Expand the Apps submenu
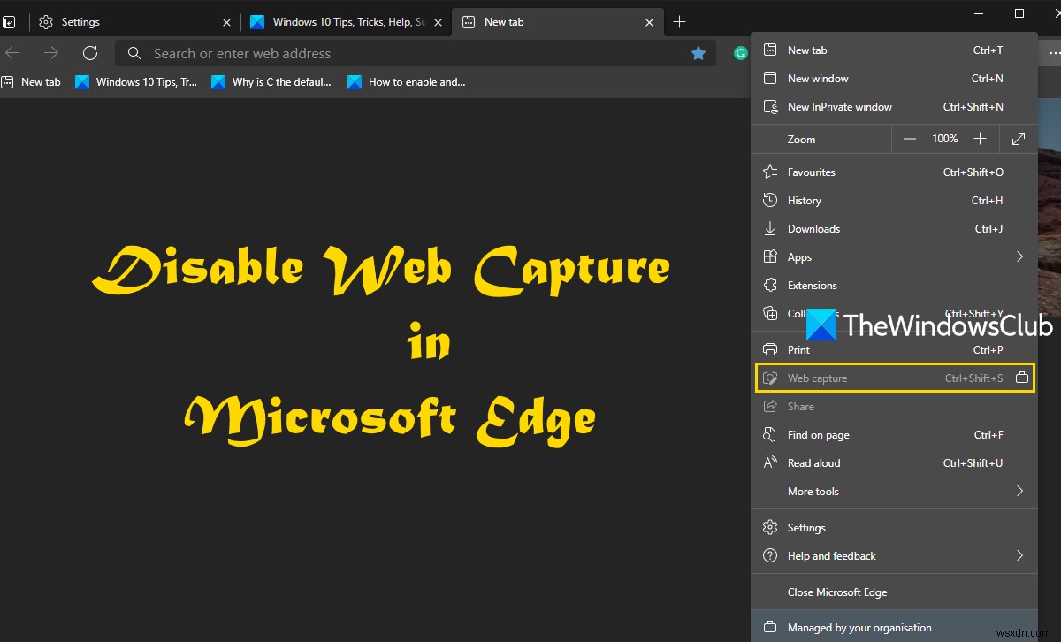 [x=1019, y=256]
